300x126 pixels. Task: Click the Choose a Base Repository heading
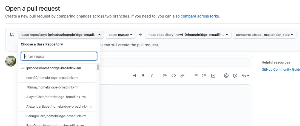pyautogui.click(x=42, y=44)
